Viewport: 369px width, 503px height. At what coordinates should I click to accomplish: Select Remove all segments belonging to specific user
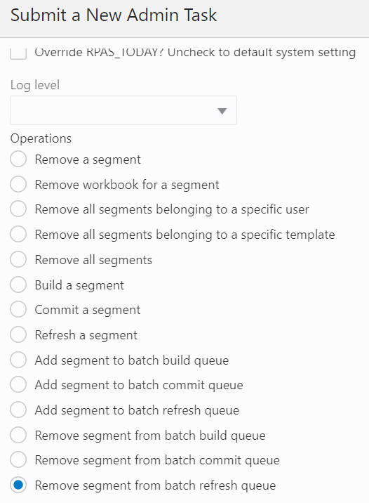pyautogui.click(x=18, y=209)
